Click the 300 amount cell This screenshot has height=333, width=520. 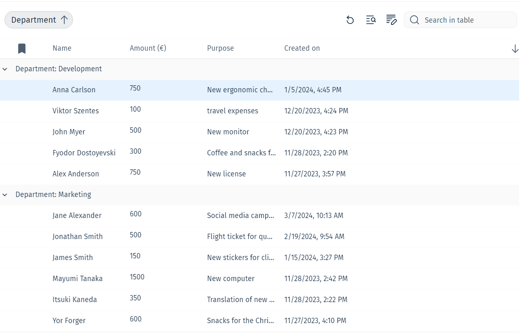pos(136,151)
